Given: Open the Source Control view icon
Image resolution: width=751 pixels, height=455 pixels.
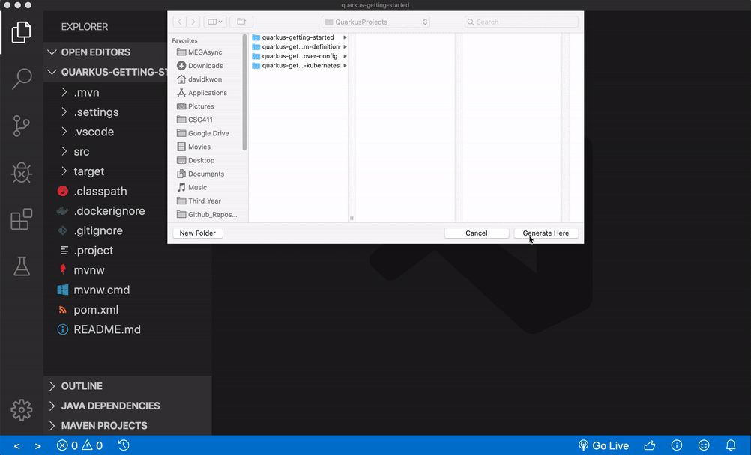Looking at the screenshot, I should pos(22,126).
